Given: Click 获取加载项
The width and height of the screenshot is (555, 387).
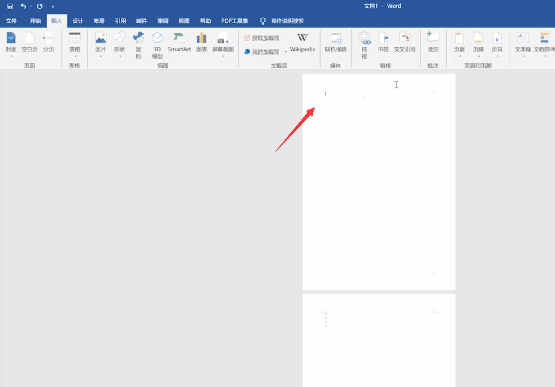Looking at the screenshot, I should click(262, 38).
